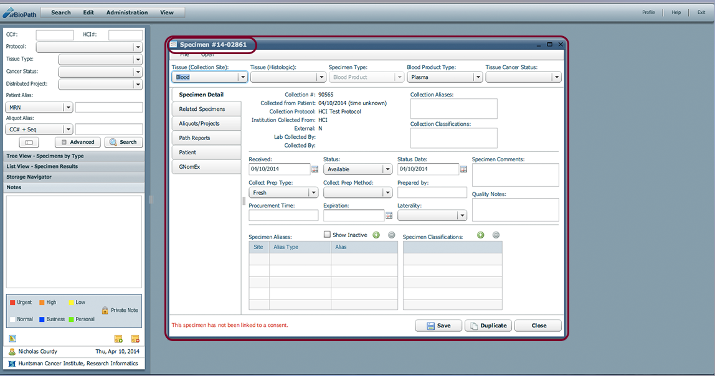
Task: Click the Advanced search button
Action: 77,142
